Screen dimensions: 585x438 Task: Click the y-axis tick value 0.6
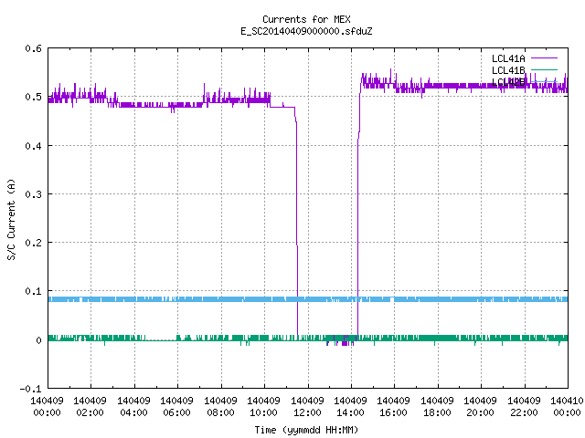pos(33,48)
